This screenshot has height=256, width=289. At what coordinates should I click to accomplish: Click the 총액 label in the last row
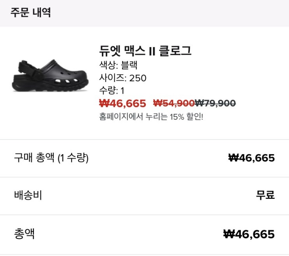point(24,233)
